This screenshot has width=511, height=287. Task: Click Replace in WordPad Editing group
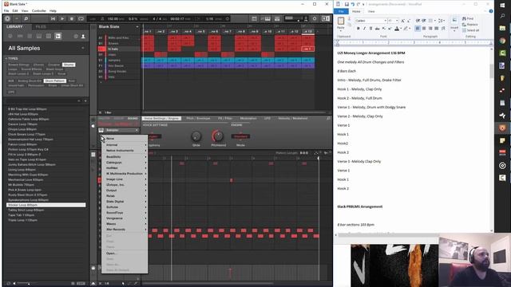point(470,25)
